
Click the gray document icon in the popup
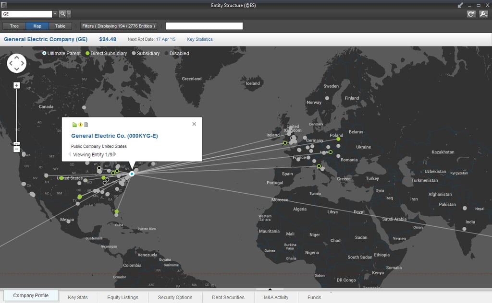(x=86, y=125)
